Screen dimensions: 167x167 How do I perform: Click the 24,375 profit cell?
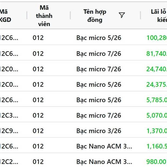coord(156,84)
